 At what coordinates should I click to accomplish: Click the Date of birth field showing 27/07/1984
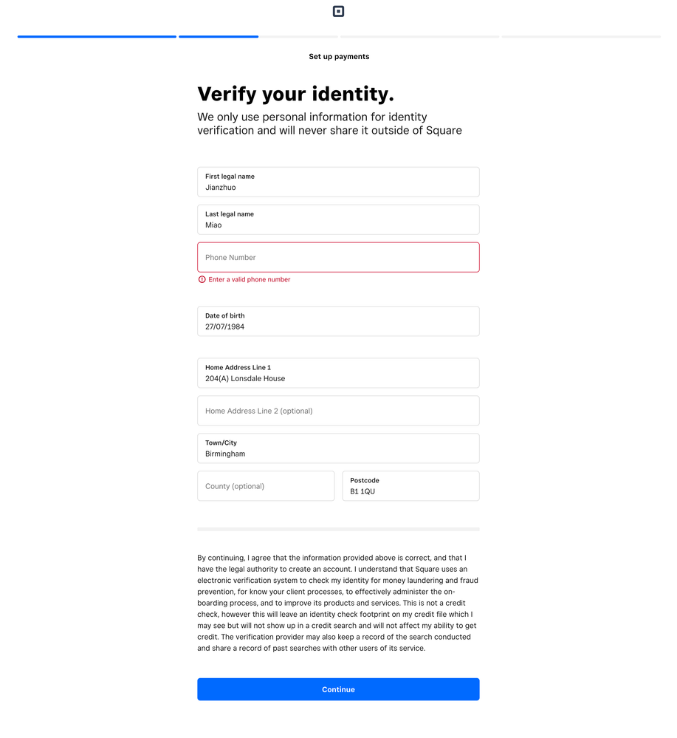coord(338,321)
